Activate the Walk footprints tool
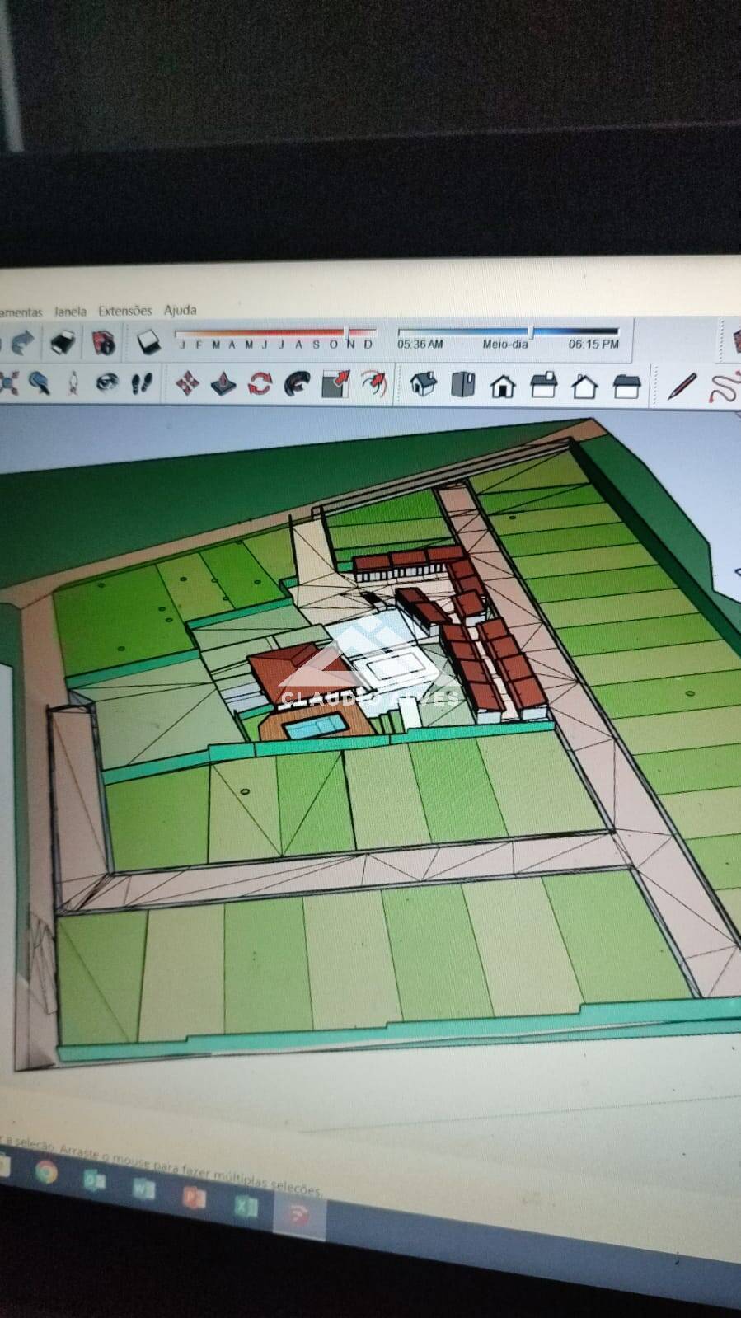Viewport: 741px width, 1318px height. coord(143,382)
